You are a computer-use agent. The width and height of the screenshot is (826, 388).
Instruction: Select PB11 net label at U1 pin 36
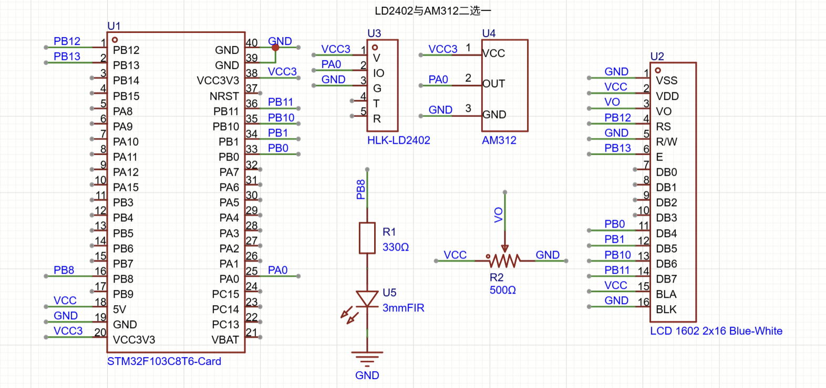281,102
